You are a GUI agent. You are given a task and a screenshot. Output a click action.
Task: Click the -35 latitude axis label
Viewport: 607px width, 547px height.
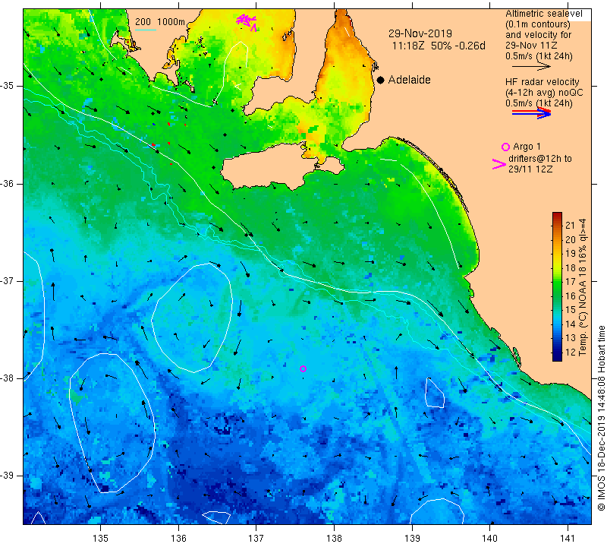point(7,86)
